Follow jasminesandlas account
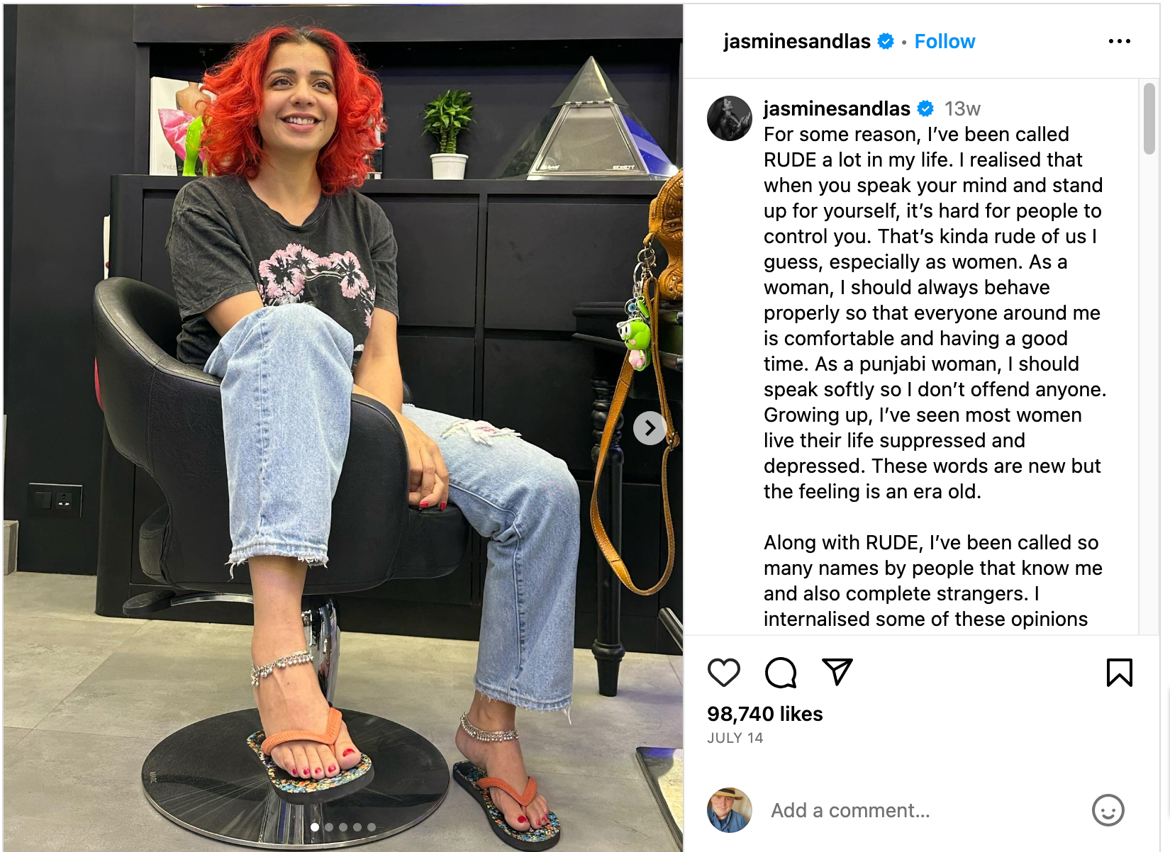This screenshot has width=1170, height=852. 945,42
